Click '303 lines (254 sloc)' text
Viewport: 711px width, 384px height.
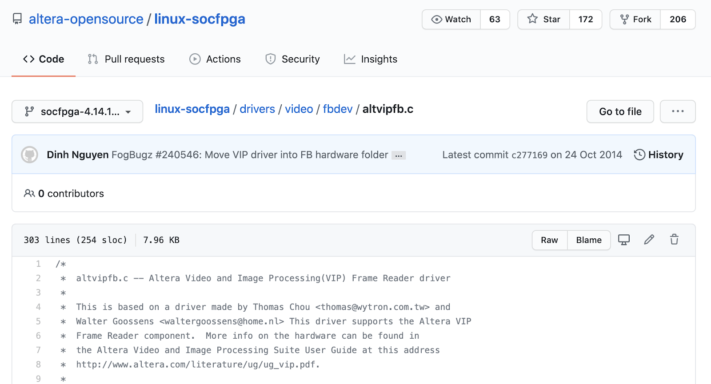pyautogui.click(x=75, y=240)
